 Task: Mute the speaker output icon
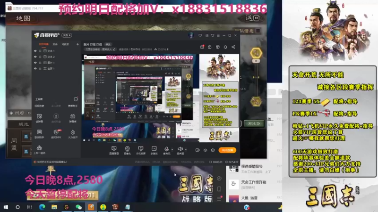pos(180,149)
